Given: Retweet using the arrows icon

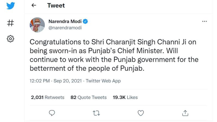Looking at the screenshot, I should click(x=96, y=113).
